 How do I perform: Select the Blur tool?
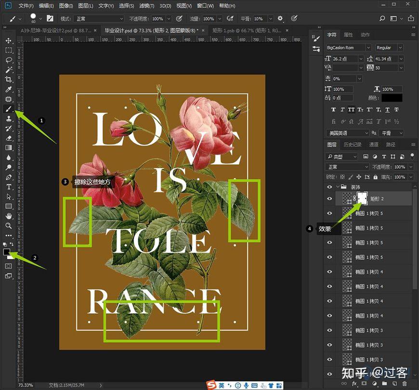tap(9, 158)
